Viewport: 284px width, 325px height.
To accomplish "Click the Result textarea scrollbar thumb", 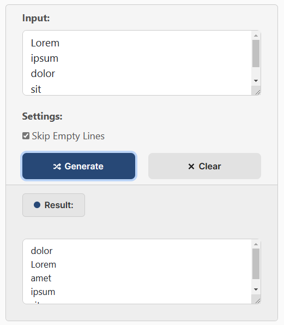I will 256,264.
